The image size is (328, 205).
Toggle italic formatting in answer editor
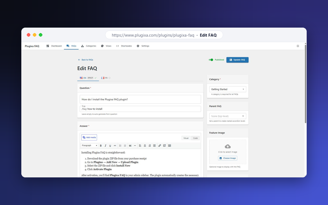tap(105, 146)
